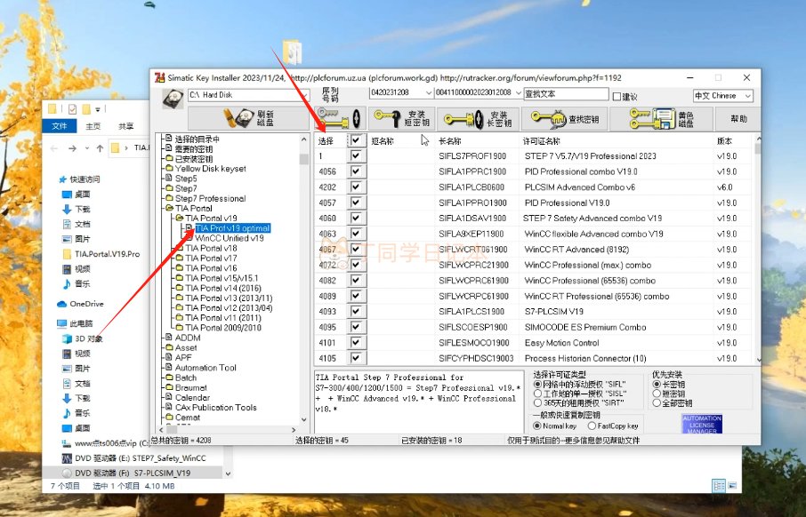
Task: Click the key install button with padlock
Action: 338,118
